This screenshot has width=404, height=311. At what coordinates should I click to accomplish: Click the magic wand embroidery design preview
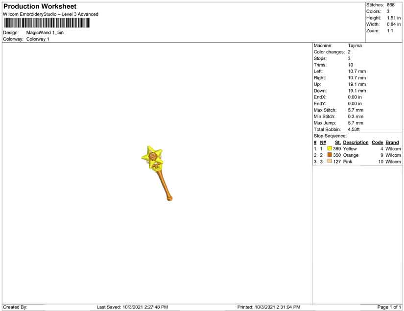[157, 173]
